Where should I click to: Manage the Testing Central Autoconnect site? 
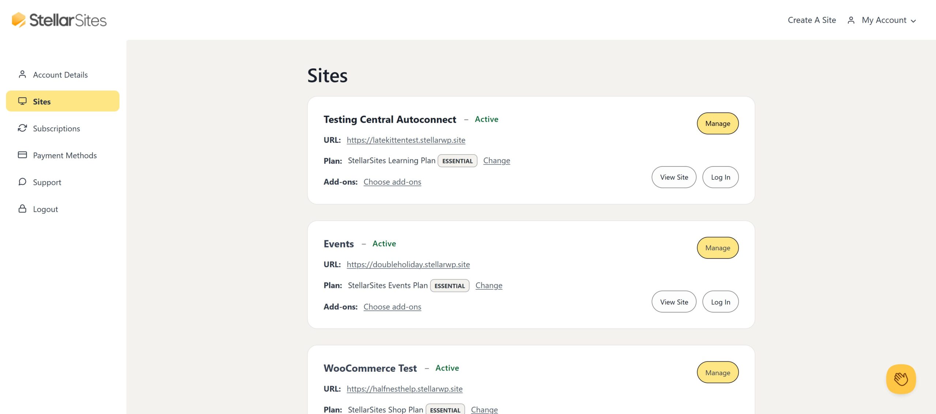[x=717, y=124]
